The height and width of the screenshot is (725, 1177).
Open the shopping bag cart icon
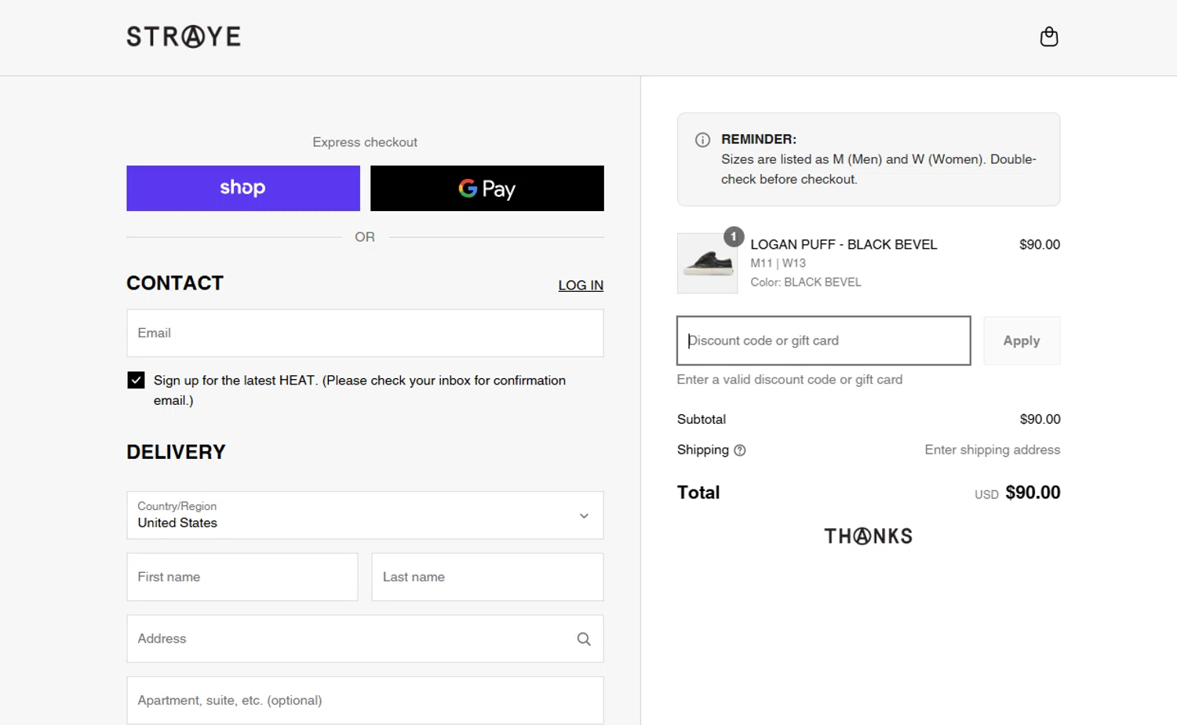coord(1048,37)
